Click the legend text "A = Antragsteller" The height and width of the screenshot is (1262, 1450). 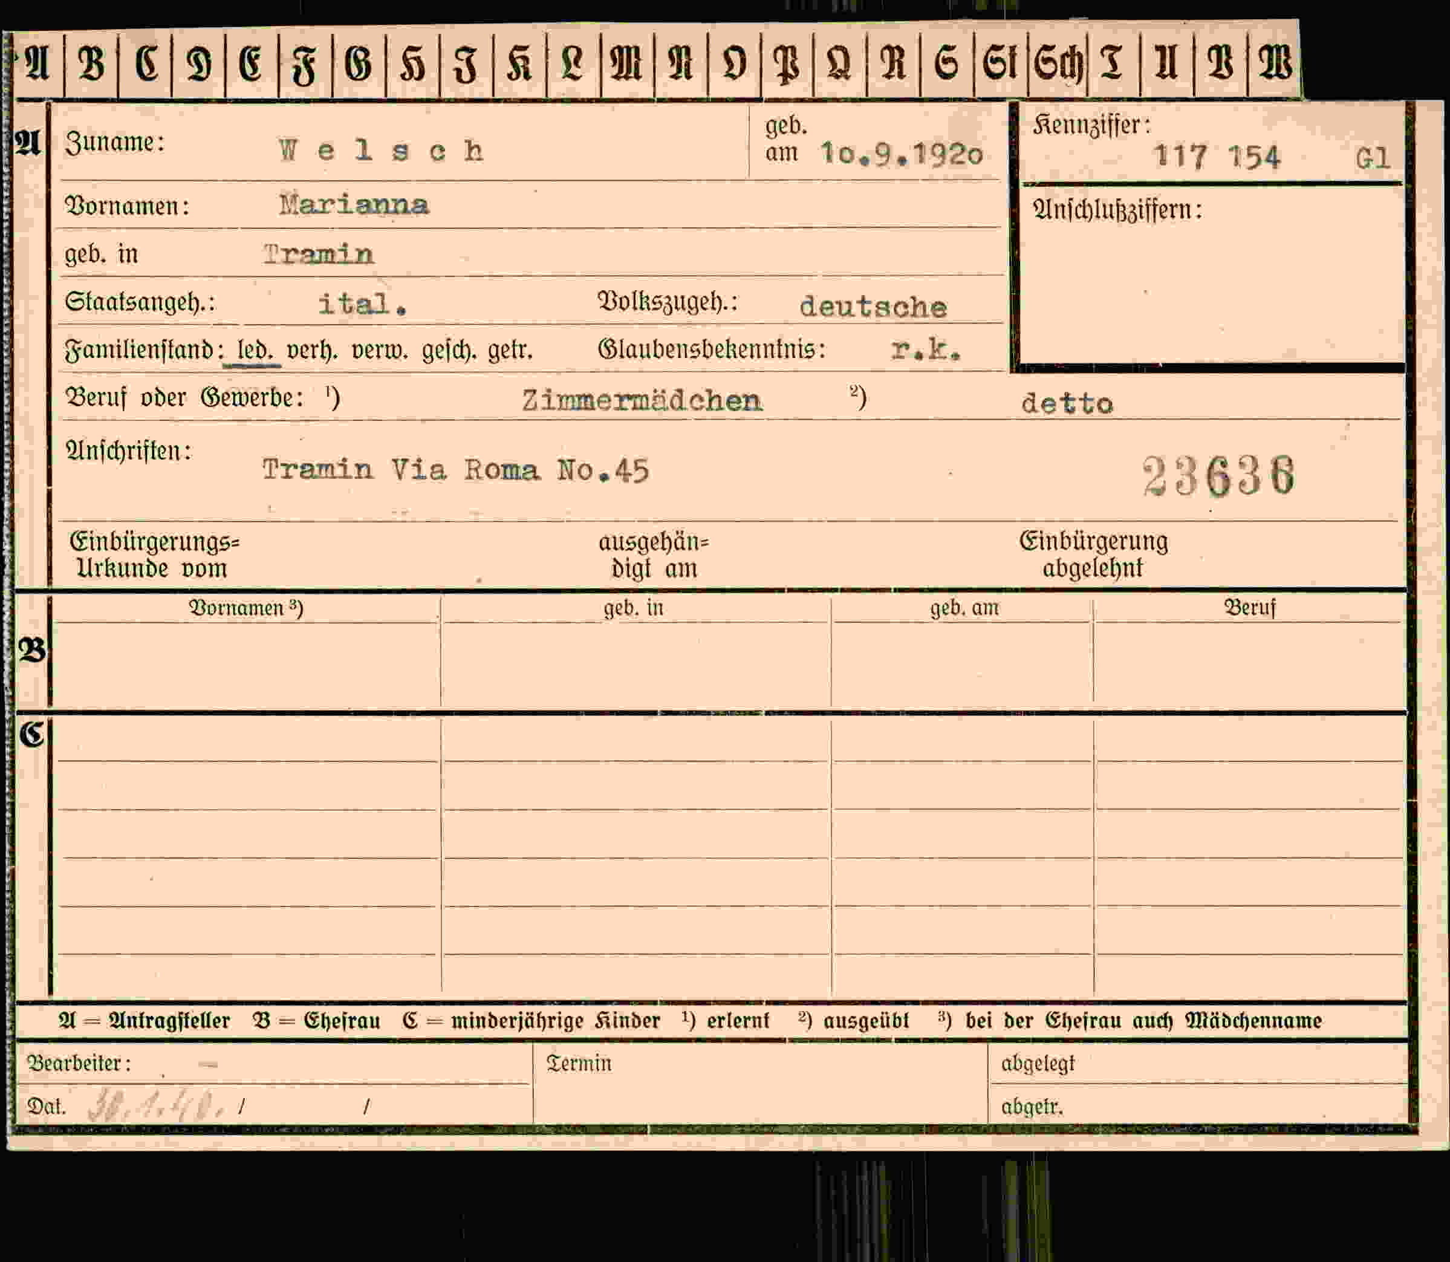145,1021
